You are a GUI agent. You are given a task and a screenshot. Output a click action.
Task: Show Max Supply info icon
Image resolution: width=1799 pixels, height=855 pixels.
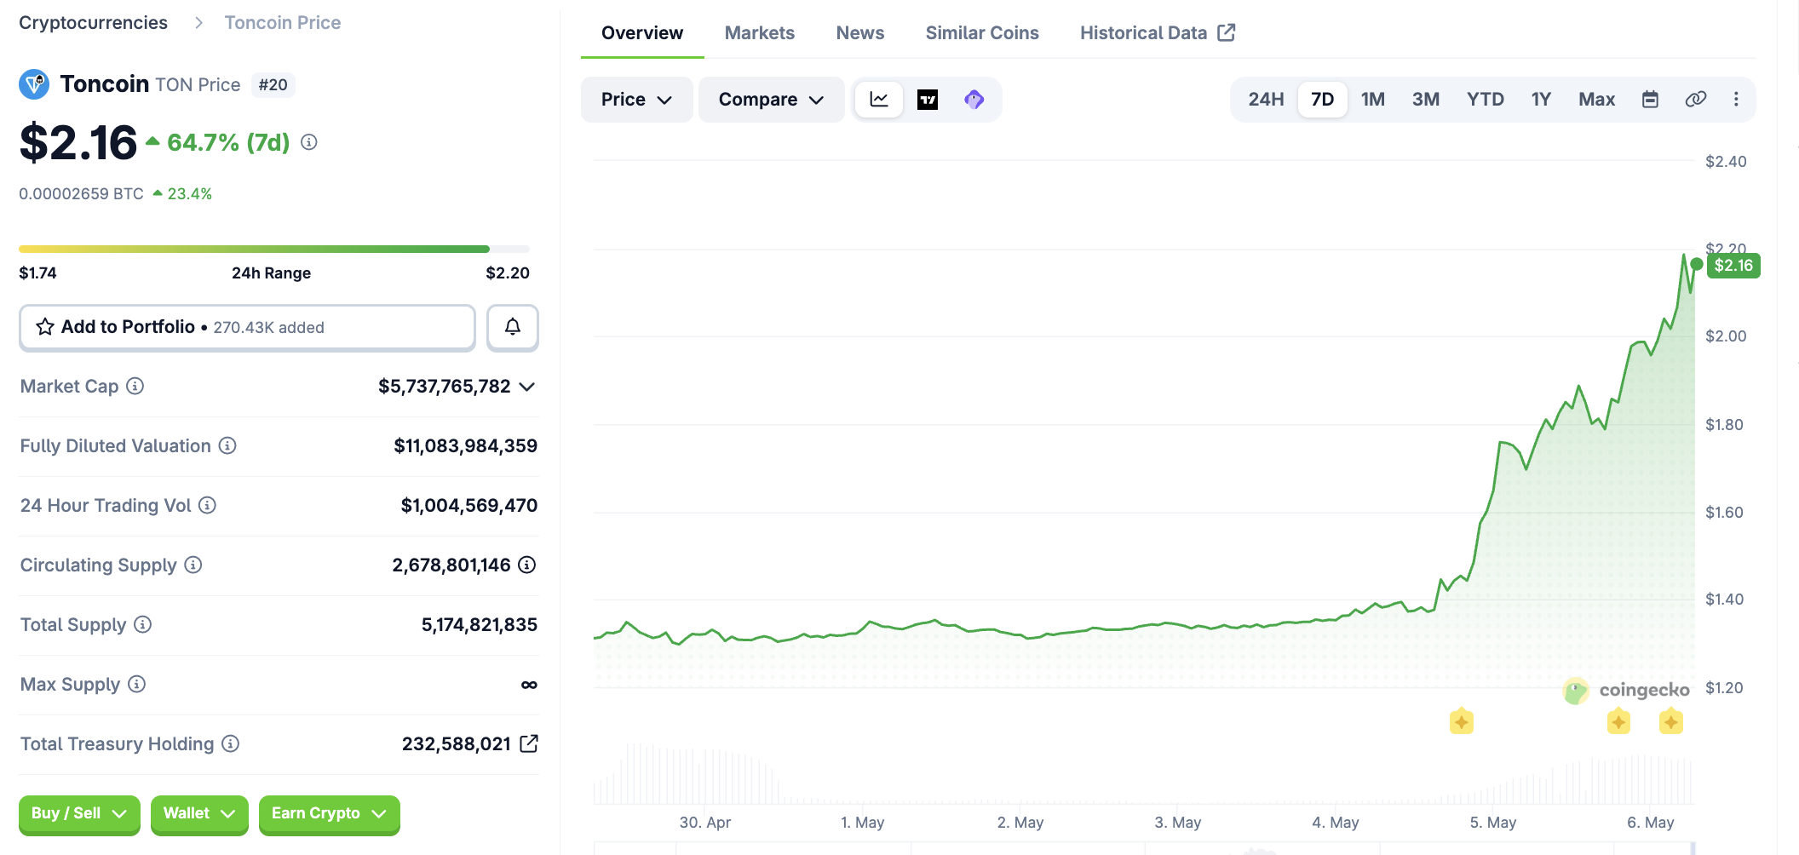pyautogui.click(x=137, y=684)
